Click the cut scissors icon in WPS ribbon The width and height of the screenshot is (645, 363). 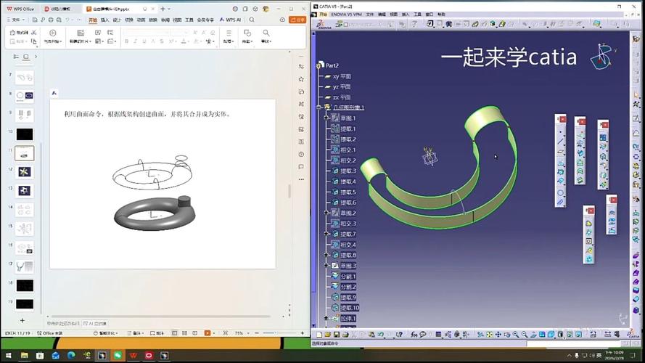(33, 33)
